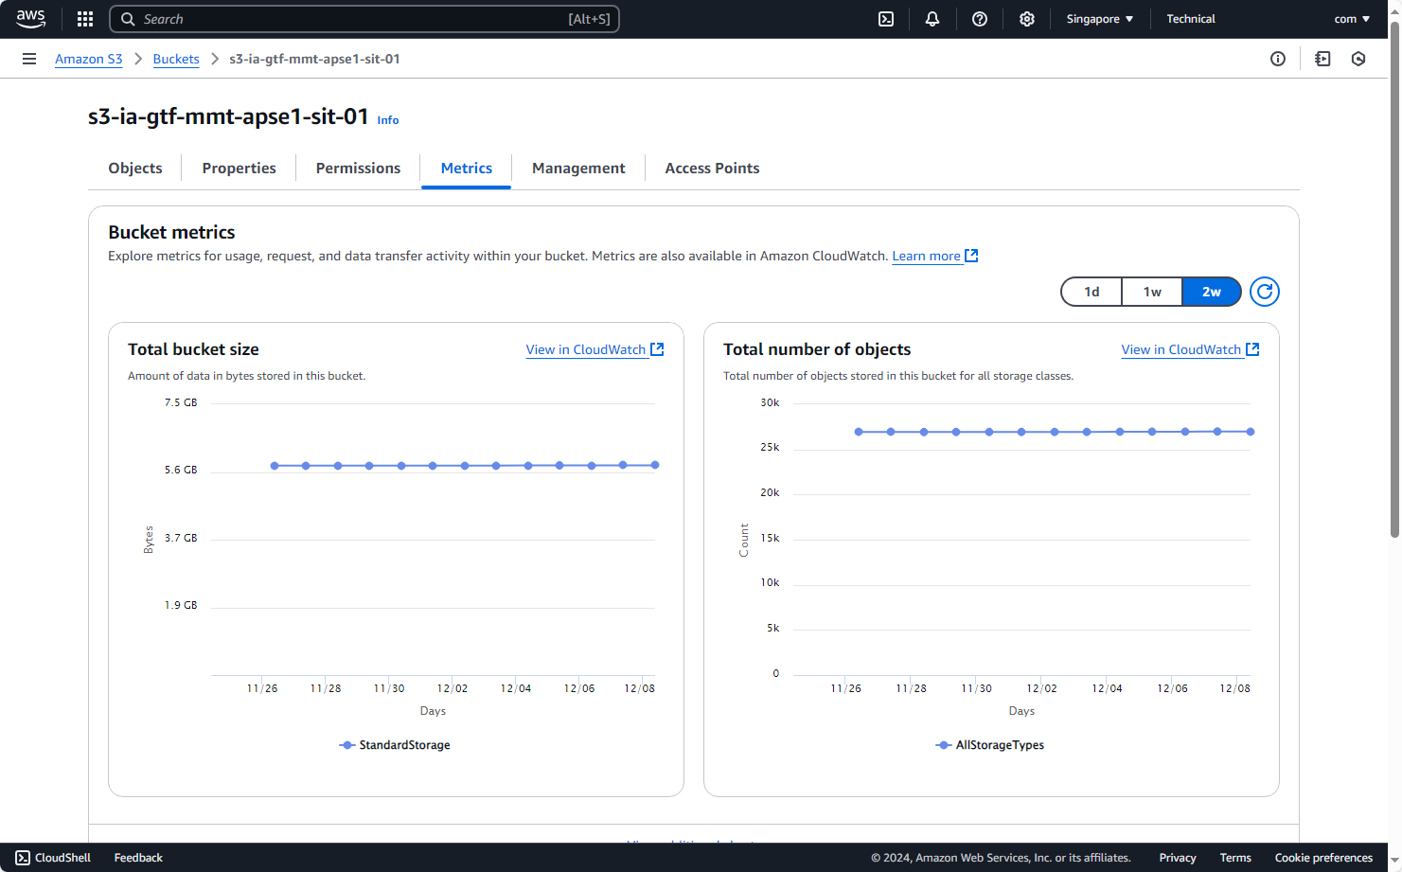Open the tutorials panel icon
Viewport: 1402px width, 872px height.
point(1322,59)
